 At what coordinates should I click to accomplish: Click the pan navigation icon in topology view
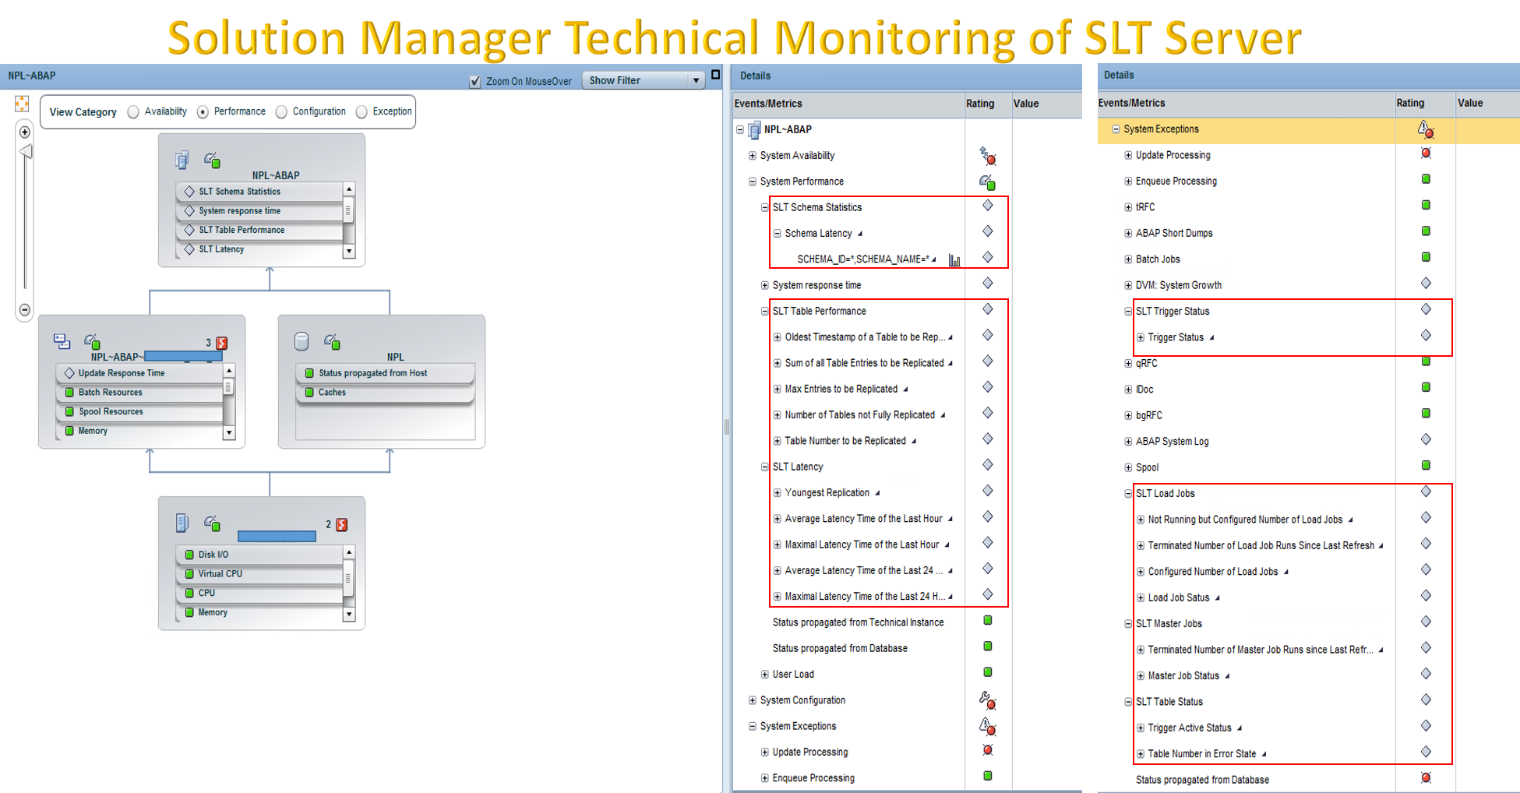22,103
